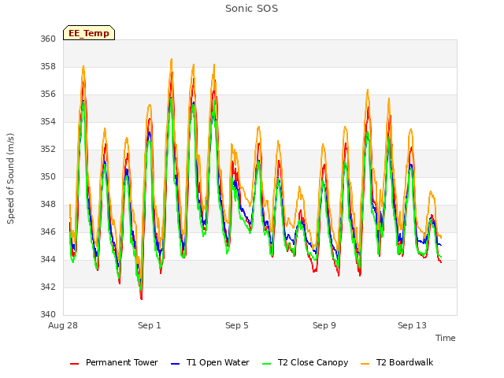
Task: Click the '346' y-axis tick label
Action: pyautogui.click(x=48, y=232)
